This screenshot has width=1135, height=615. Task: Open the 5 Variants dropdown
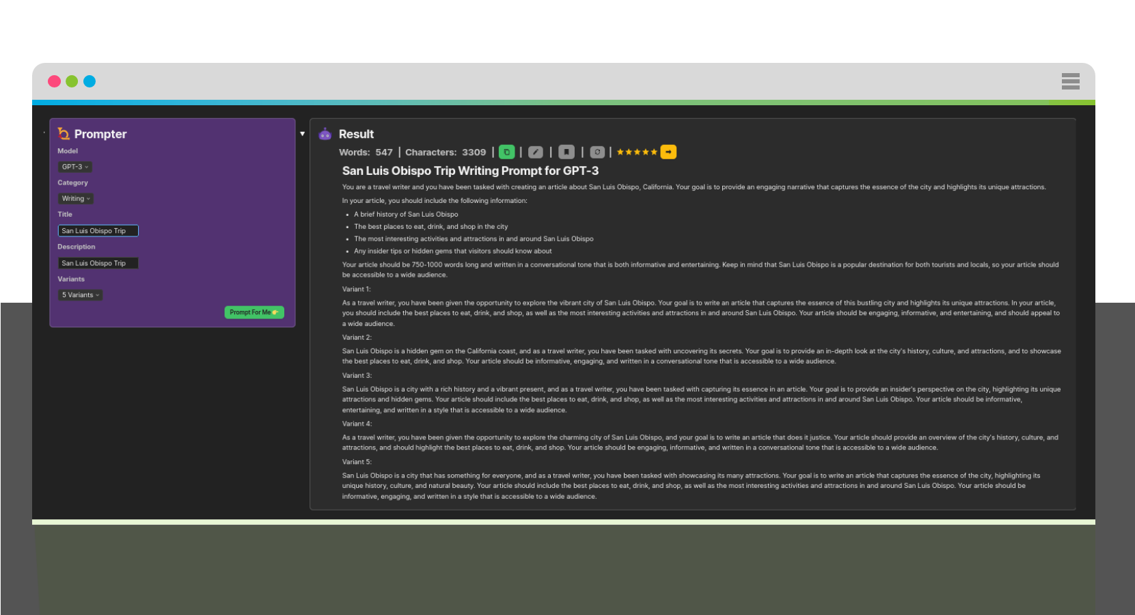79,295
